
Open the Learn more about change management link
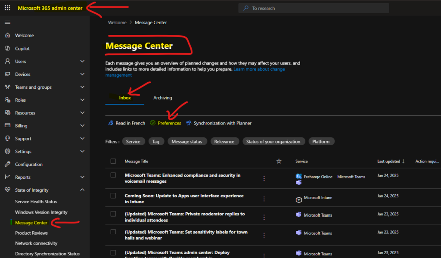tap(259, 69)
